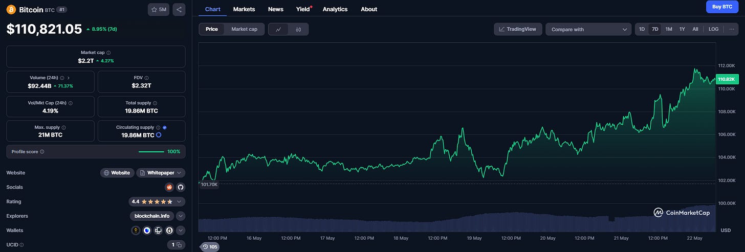This screenshot has height=252, width=745.
Task: Set chart range to 1D
Action: (x=642, y=29)
